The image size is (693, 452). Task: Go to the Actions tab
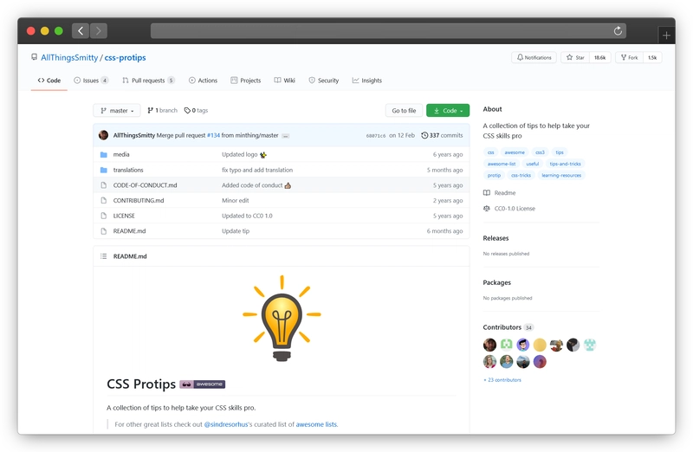point(203,81)
